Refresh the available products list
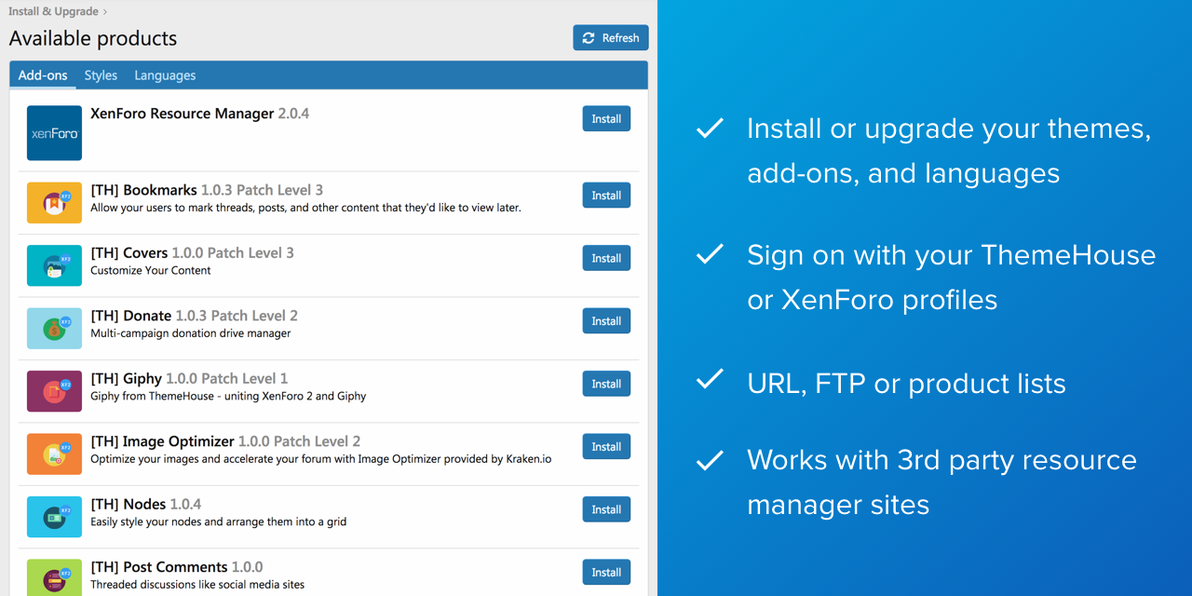 [611, 38]
